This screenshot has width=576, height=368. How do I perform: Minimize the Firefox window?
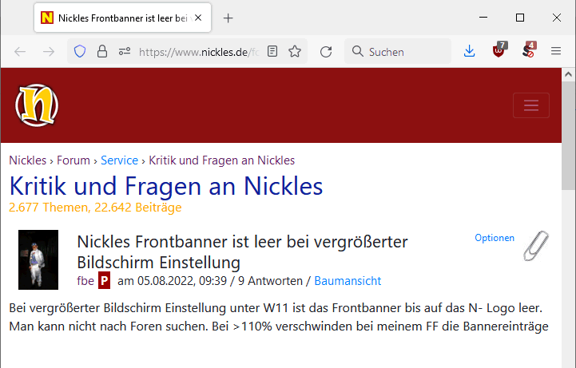coord(483,18)
